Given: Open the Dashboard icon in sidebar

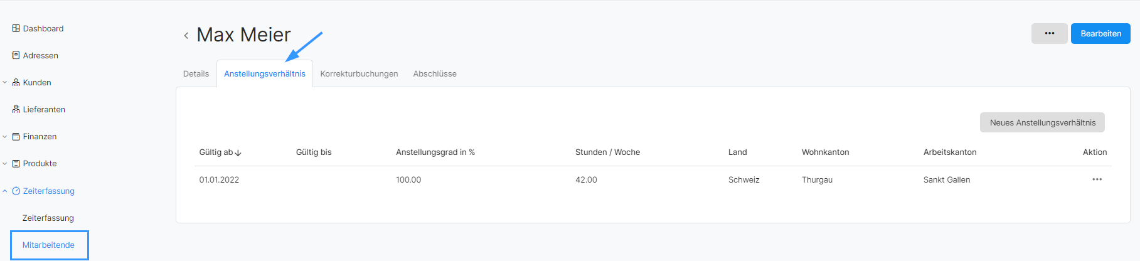Looking at the screenshot, I should (x=16, y=28).
